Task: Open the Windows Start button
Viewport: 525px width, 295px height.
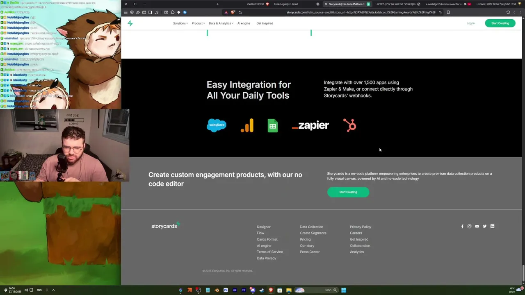Action: 344,290
